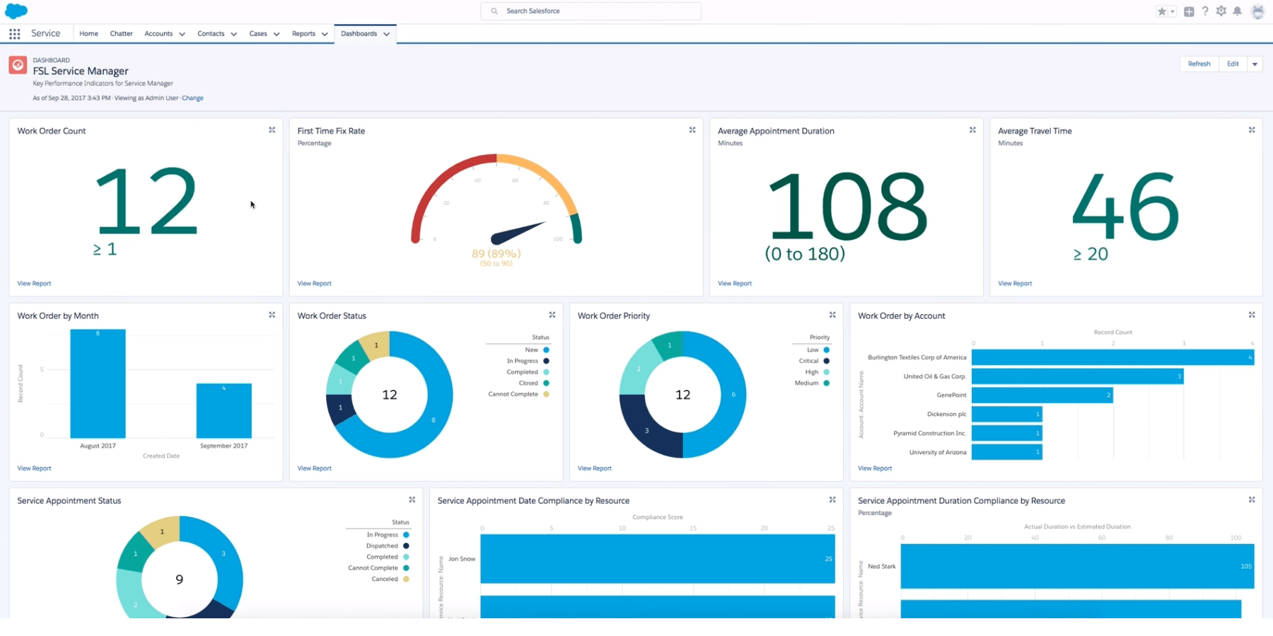1273x636 pixels.
Task: Open the dropdown arrow beside Edit
Action: coord(1255,64)
